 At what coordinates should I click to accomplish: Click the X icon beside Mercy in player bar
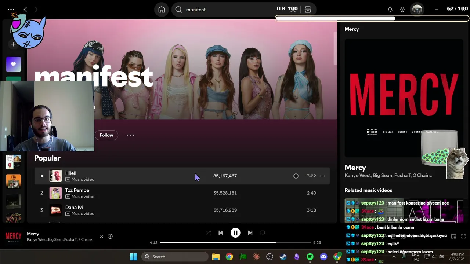pyautogui.click(x=102, y=236)
